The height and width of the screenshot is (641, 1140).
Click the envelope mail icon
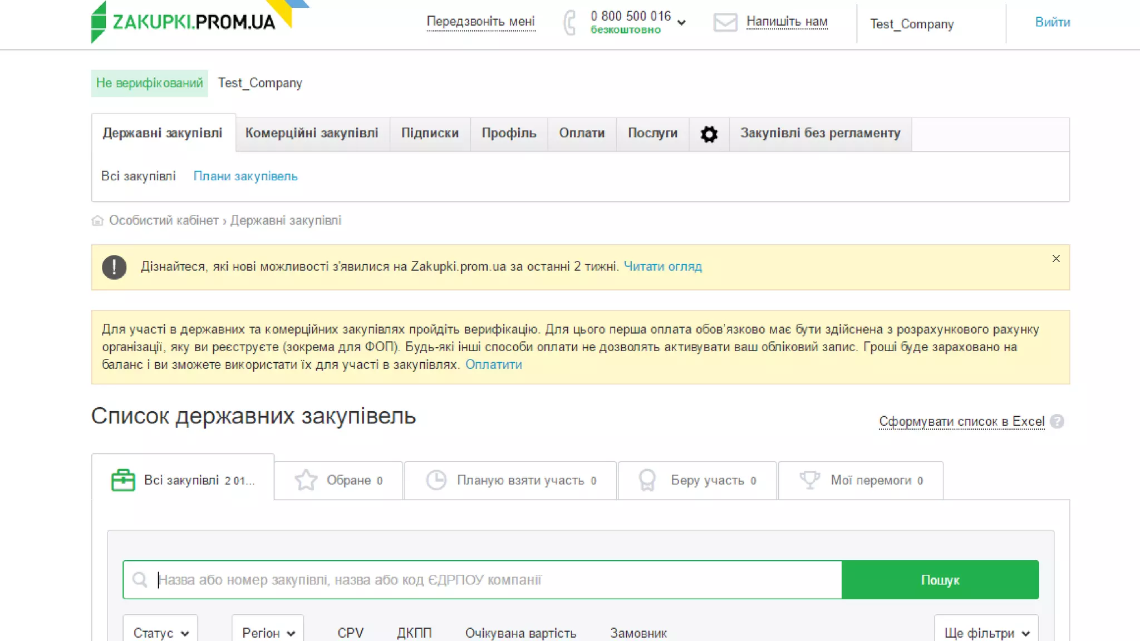coord(725,23)
